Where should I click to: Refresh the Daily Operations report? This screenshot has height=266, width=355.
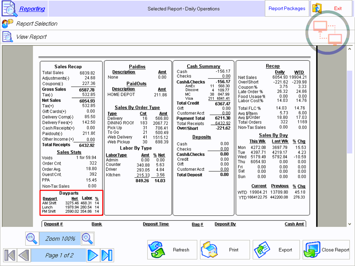pos(172,250)
